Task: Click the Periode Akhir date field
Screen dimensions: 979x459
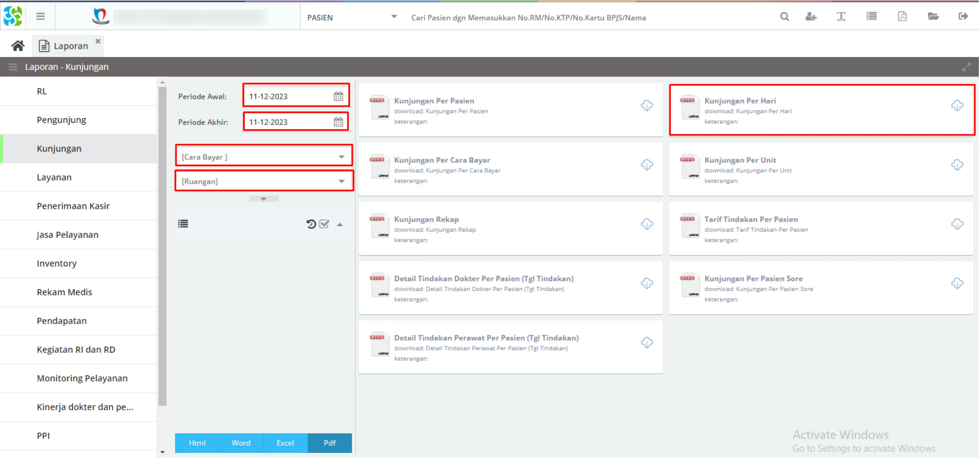Action: click(x=289, y=122)
